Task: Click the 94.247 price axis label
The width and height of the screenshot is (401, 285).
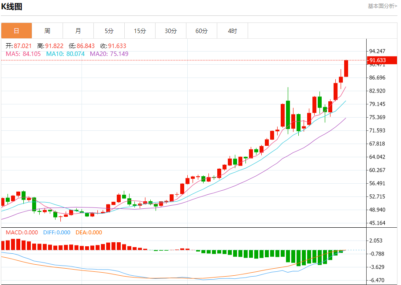Action: pyautogui.click(x=377, y=51)
